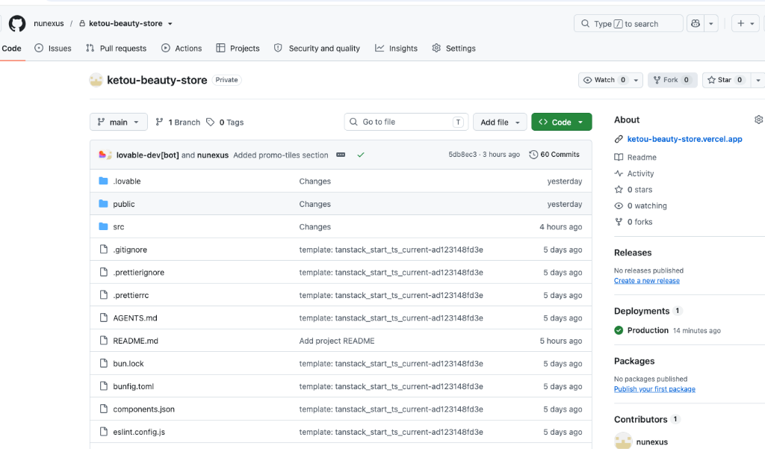Focus the Go to file input

pos(406,122)
